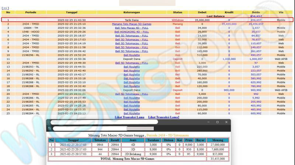The width and height of the screenshot is (295, 165).
Task: Click the 1,000,000 deposit kredit value
Action: click(x=229, y=59)
